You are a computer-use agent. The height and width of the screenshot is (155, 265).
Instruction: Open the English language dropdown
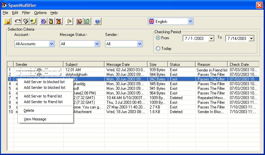pyautogui.click(x=190, y=21)
